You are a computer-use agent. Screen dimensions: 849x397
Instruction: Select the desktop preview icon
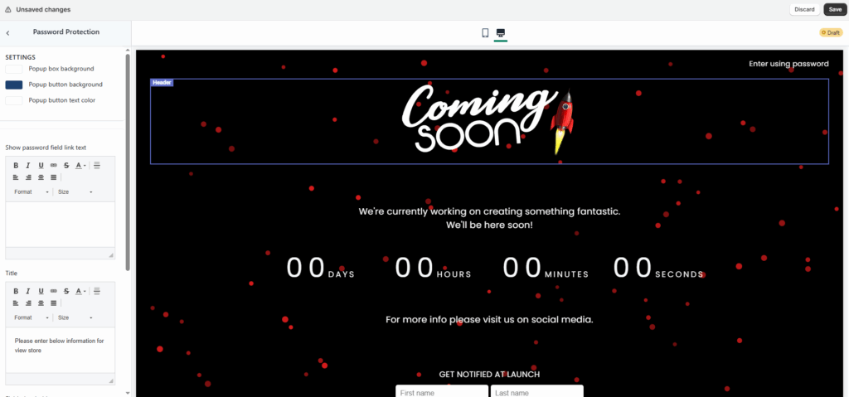point(501,33)
